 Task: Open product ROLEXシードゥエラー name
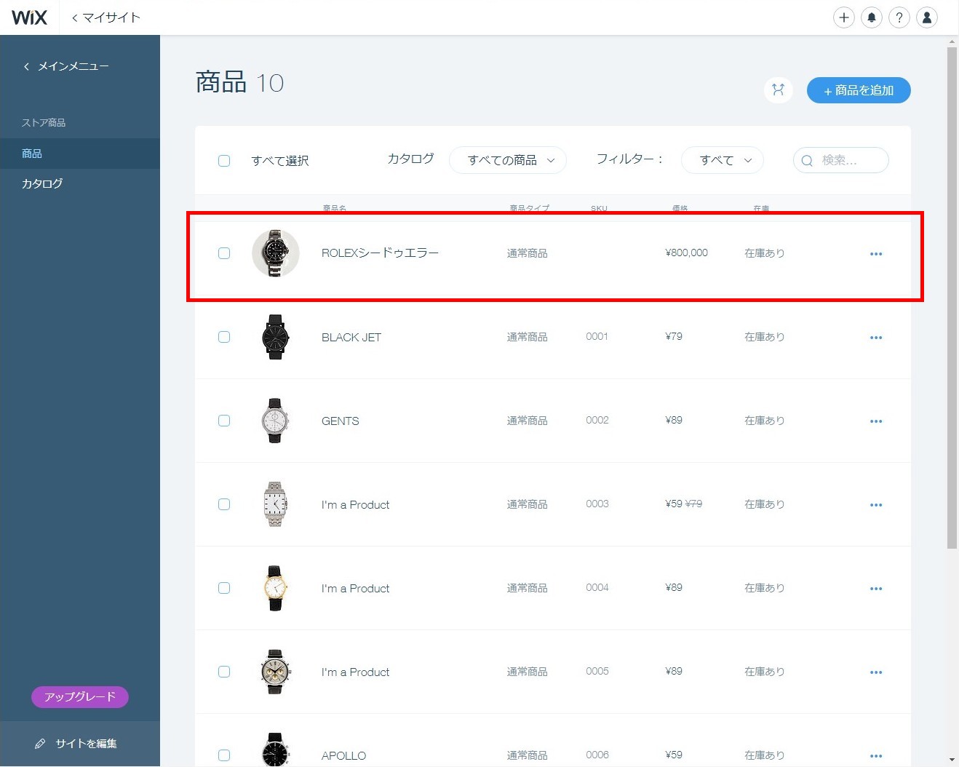click(381, 253)
